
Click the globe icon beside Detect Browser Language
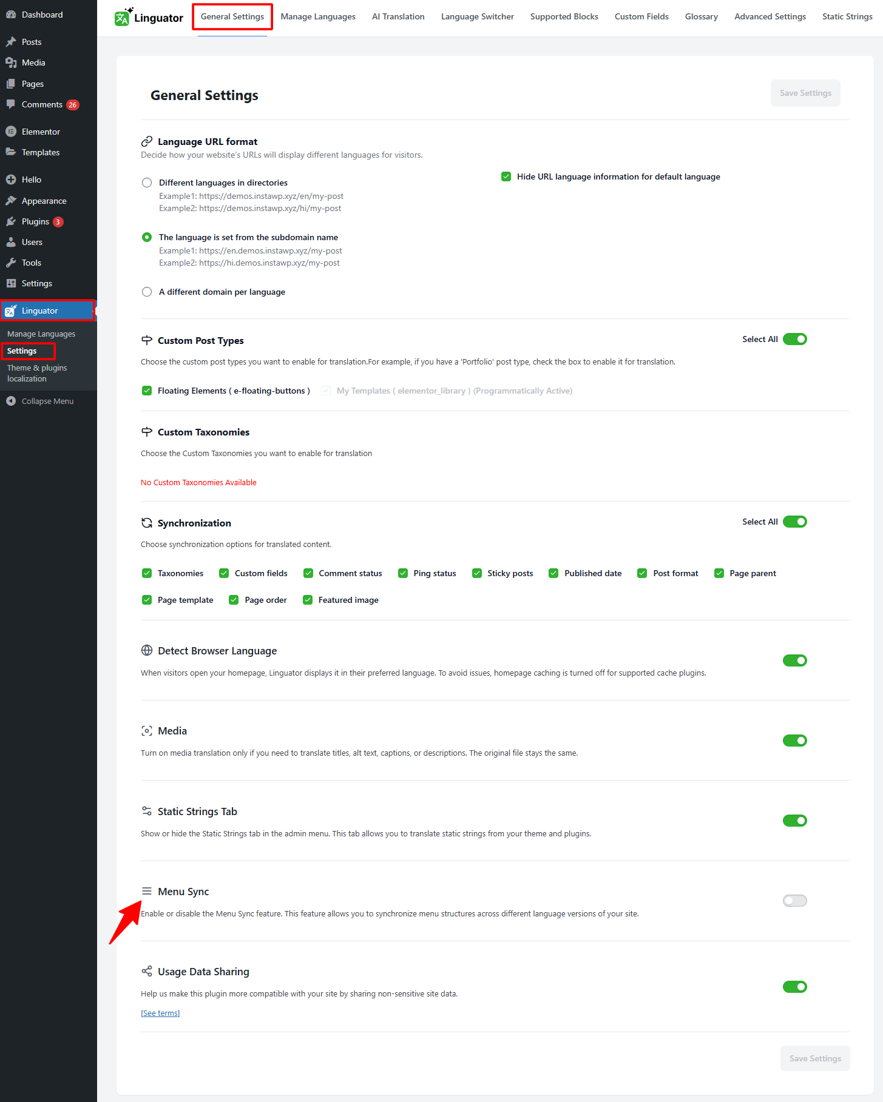click(x=147, y=650)
